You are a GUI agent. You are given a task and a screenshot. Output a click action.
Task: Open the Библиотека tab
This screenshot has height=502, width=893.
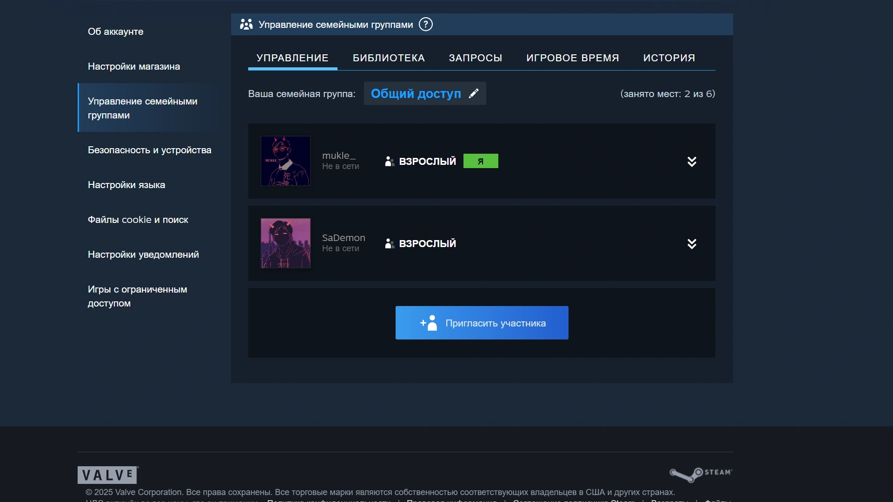pos(389,58)
